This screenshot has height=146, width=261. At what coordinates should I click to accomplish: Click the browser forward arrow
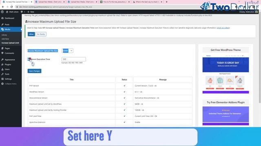tap(7, 7)
